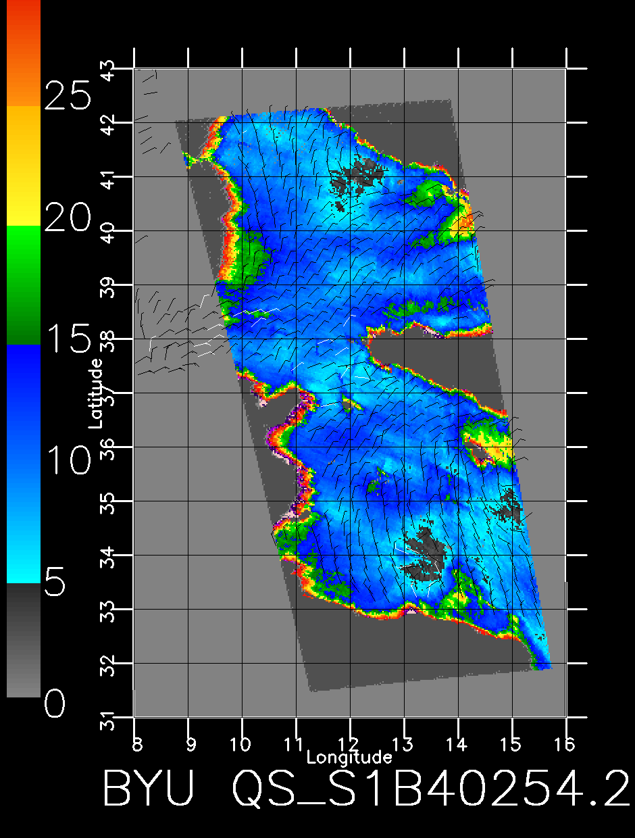Screen dimensions: 635x838
Task: Click longitude axis tick label 10
Action: pyautogui.click(x=241, y=744)
